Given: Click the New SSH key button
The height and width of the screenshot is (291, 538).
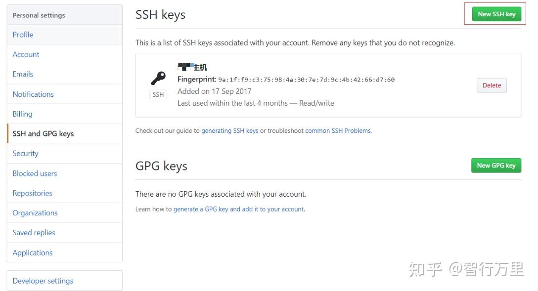Looking at the screenshot, I should 496,14.
